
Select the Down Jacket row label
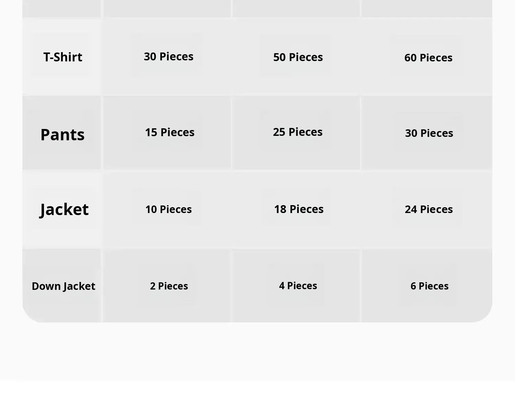(x=64, y=286)
